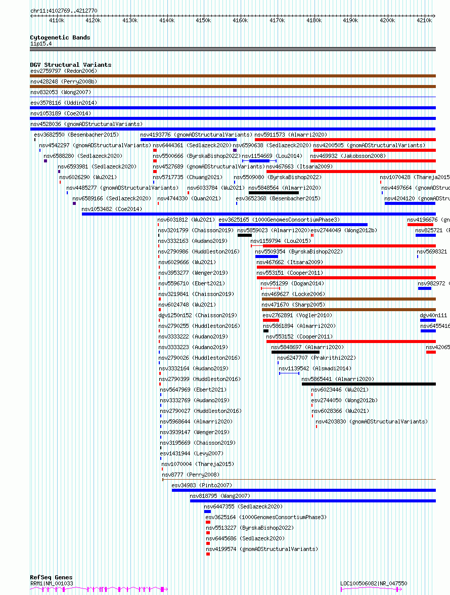Select nsv469932 (Jakobsson2008) label
The width and height of the screenshot is (450, 595).
tap(348, 156)
